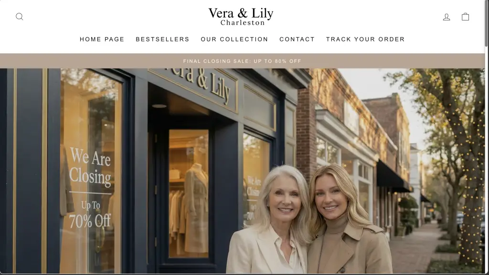489x275 pixels.
Task: Click the black awning on neighboring shop
Action: pos(393,177)
